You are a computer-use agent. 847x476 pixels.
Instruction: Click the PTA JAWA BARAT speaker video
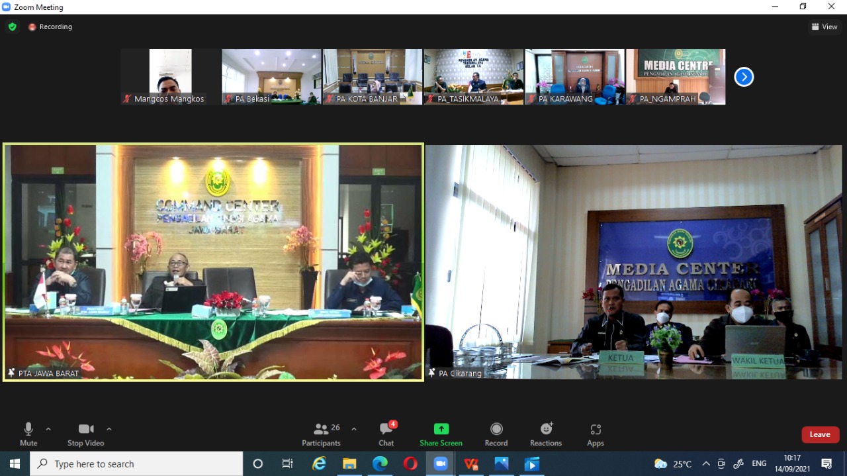click(213, 262)
